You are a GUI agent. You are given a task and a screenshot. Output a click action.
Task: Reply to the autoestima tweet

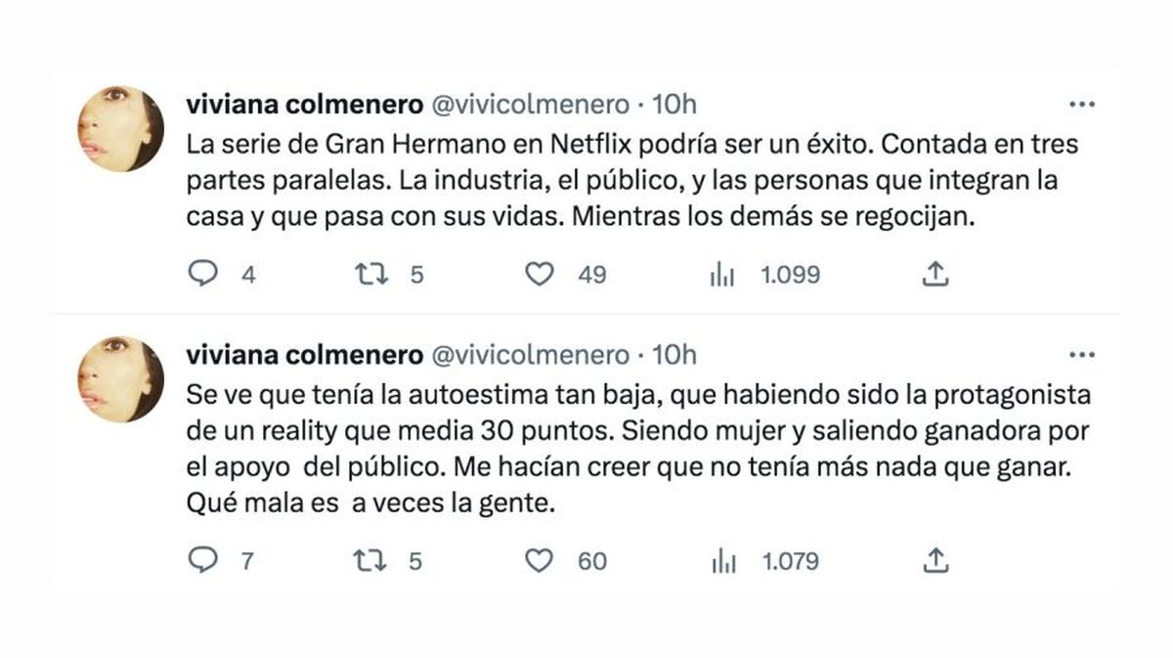[x=204, y=561]
